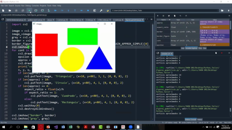The width and height of the screenshot is (232, 130).
Task: Open File Explorer from the taskbar
Action: (x=26, y=127)
